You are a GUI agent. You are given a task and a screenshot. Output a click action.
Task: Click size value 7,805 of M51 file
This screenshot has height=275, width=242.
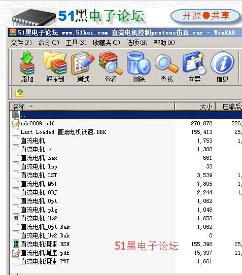pyautogui.click(x=204, y=184)
